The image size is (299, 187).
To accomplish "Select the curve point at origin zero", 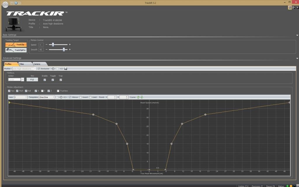I will tap(149, 170).
